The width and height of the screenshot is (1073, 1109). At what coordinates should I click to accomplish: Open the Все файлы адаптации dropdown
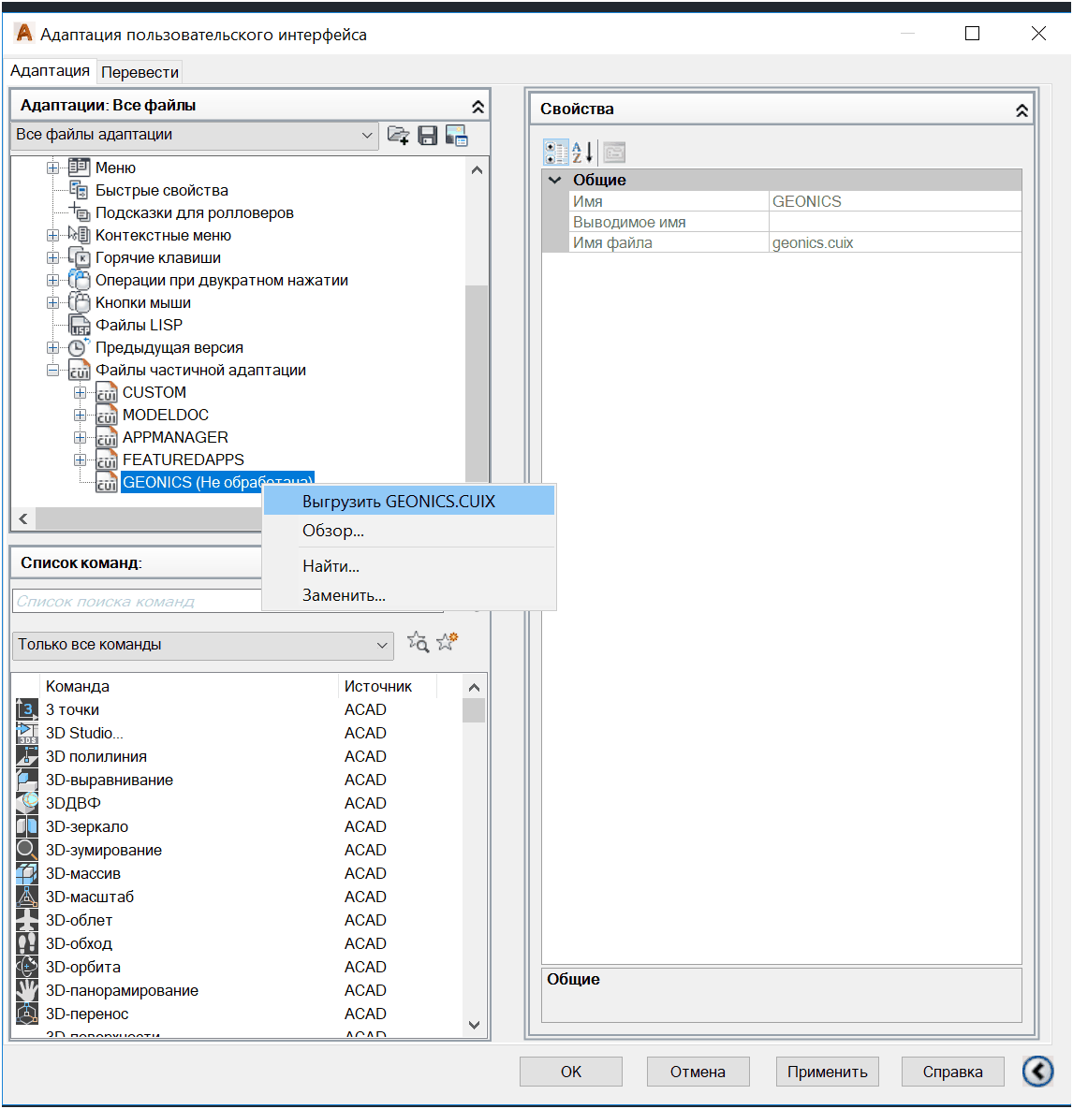click(x=195, y=135)
